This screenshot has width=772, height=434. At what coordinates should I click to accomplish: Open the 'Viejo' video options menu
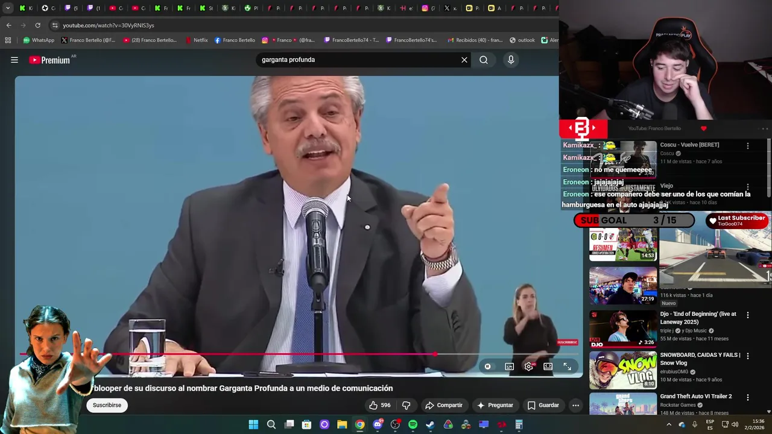[x=748, y=187]
